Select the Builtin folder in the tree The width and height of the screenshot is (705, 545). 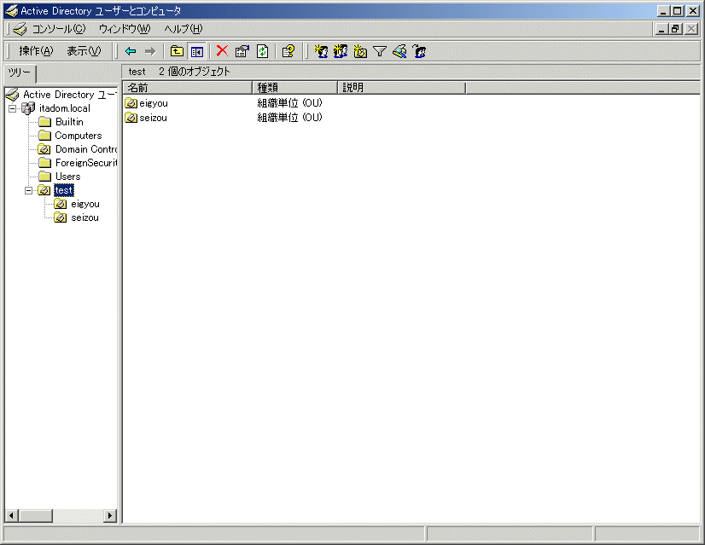[69, 122]
